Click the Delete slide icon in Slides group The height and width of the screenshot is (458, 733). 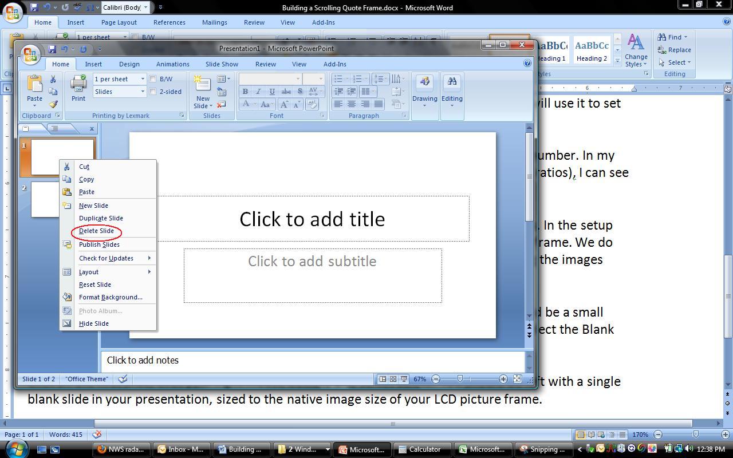pyautogui.click(x=222, y=104)
